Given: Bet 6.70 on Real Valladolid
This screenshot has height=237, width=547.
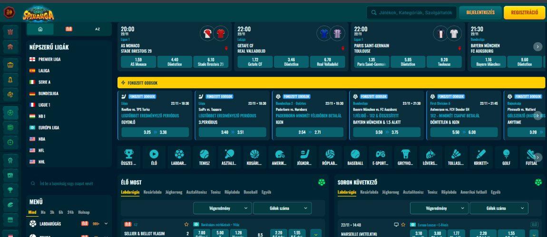Looking at the screenshot, I should tap(327, 62).
